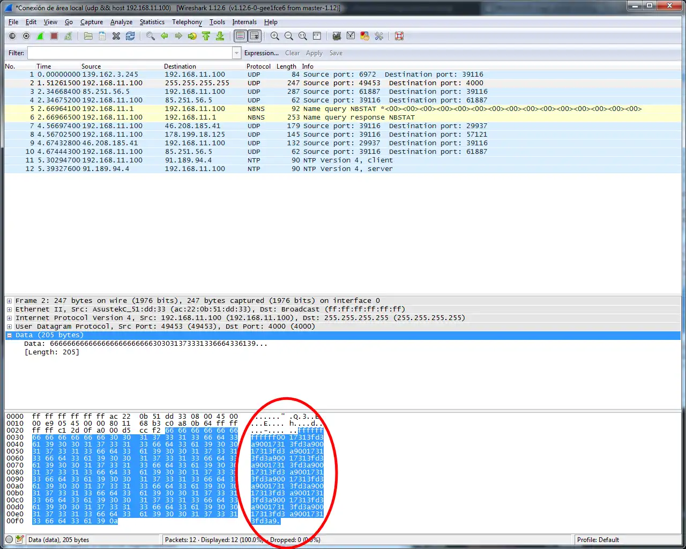Go back in packet history arrow
Viewport: 686px width, 549px height.
coord(165,36)
